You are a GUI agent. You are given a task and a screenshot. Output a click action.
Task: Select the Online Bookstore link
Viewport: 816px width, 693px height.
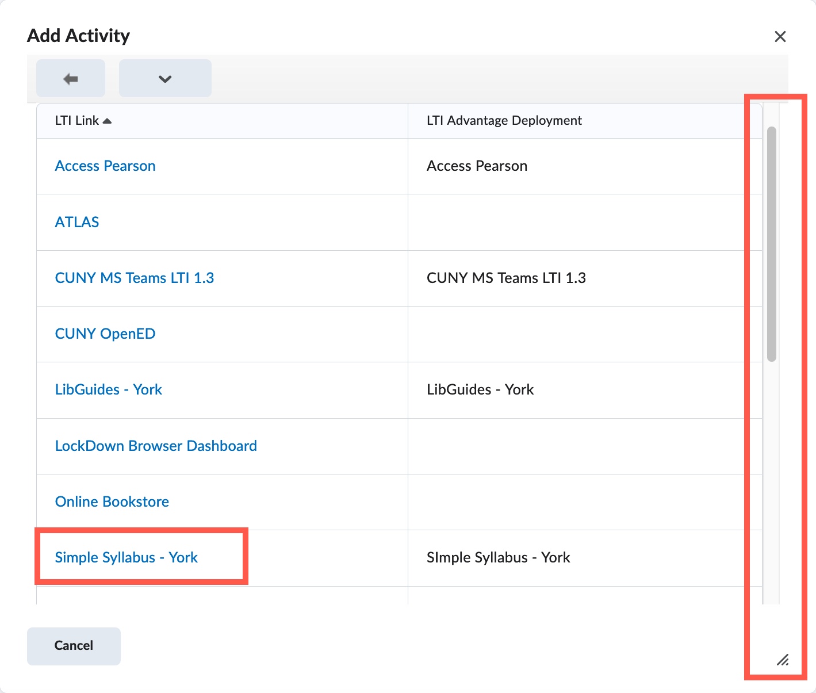click(112, 501)
